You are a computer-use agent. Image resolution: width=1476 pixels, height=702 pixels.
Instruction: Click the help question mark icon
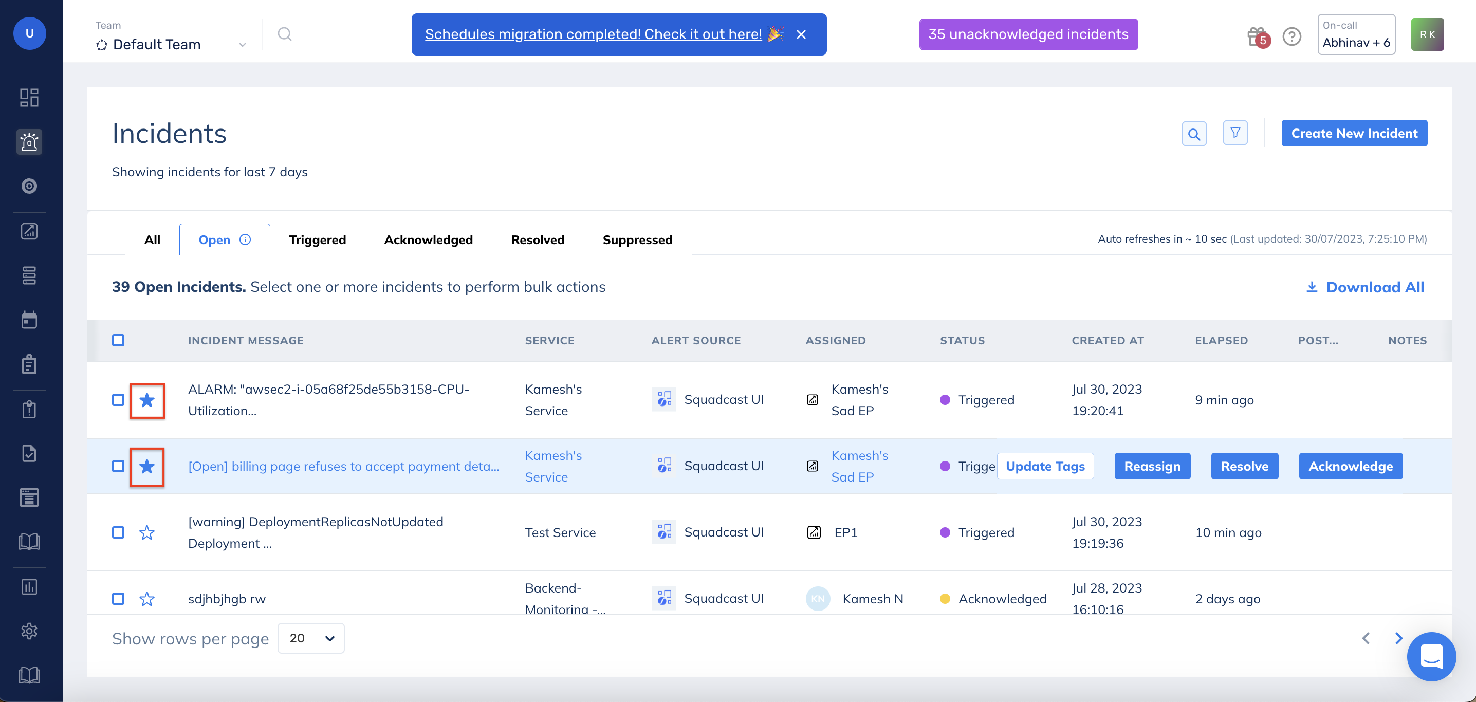coord(1291,36)
